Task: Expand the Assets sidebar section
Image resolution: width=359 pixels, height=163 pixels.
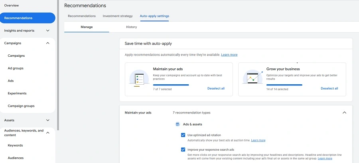Action: pyautogui.click(x=47, y=120)
